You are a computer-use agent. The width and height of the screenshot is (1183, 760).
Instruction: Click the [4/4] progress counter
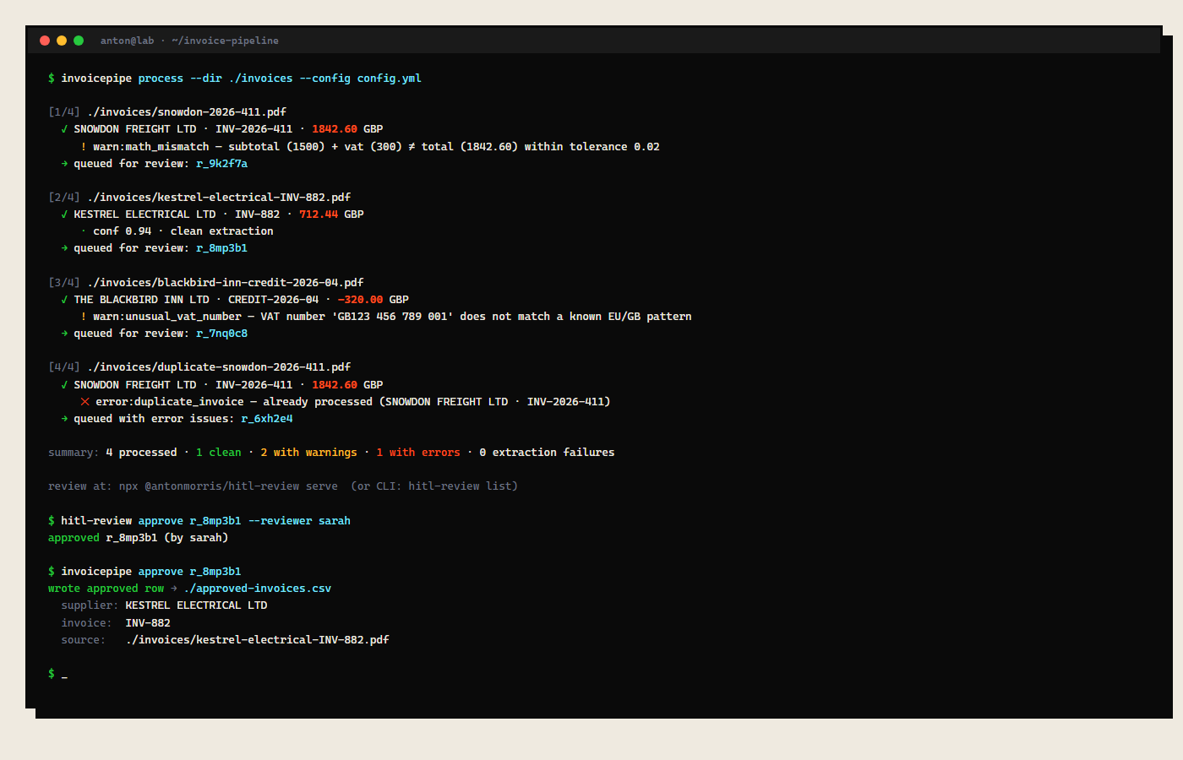tap(64, 367)
